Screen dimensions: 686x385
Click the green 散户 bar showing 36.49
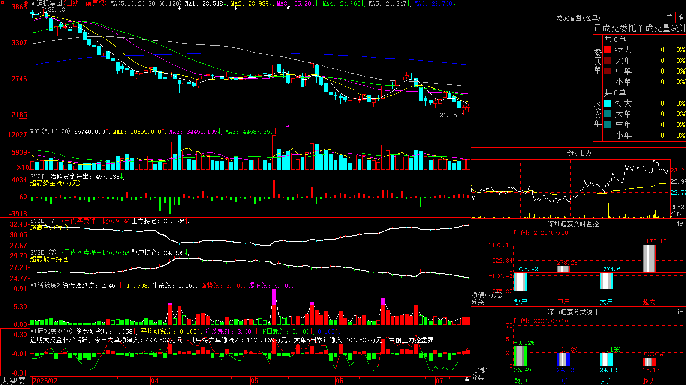521,356
